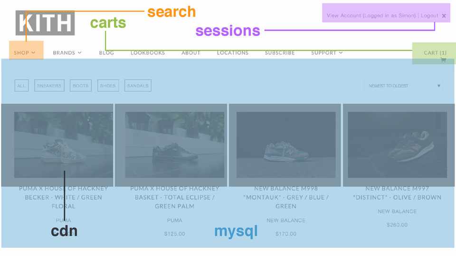Screen dimensions: 456x256
Task: Open the LOCATIONS page
Action: [x=233, y=53]
